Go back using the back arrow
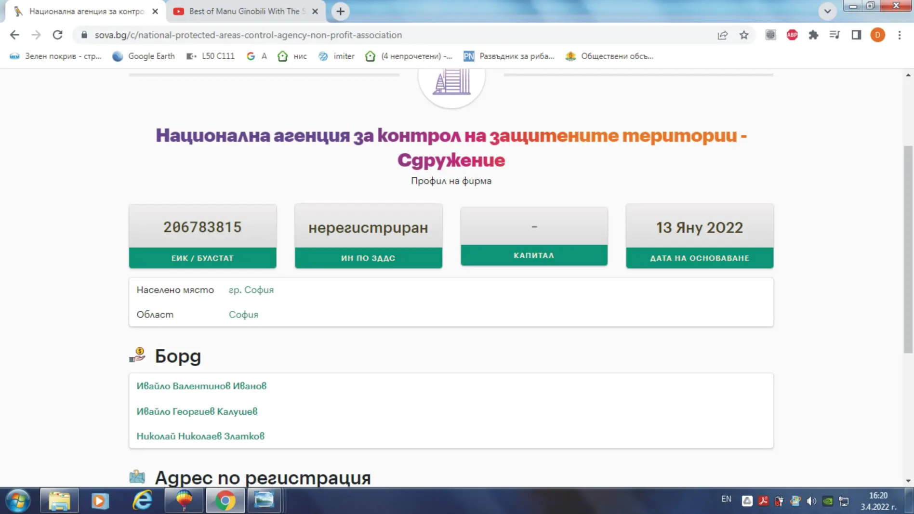 pos(14,35)
